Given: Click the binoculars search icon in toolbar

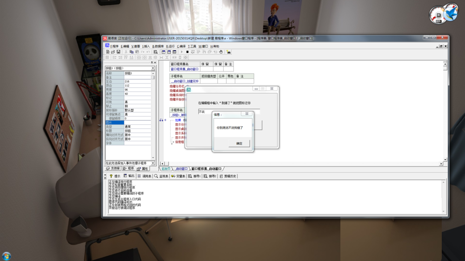Looking at the screenshot, I should (228, 52).
